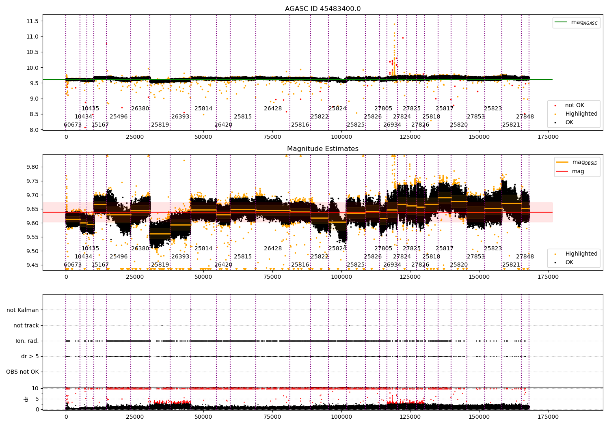Image resolution: width=609 pixels, height=426 pixels.
Task: Click the plot title 'AGASC ID 45483400.0'
Action: pos(323,9)
